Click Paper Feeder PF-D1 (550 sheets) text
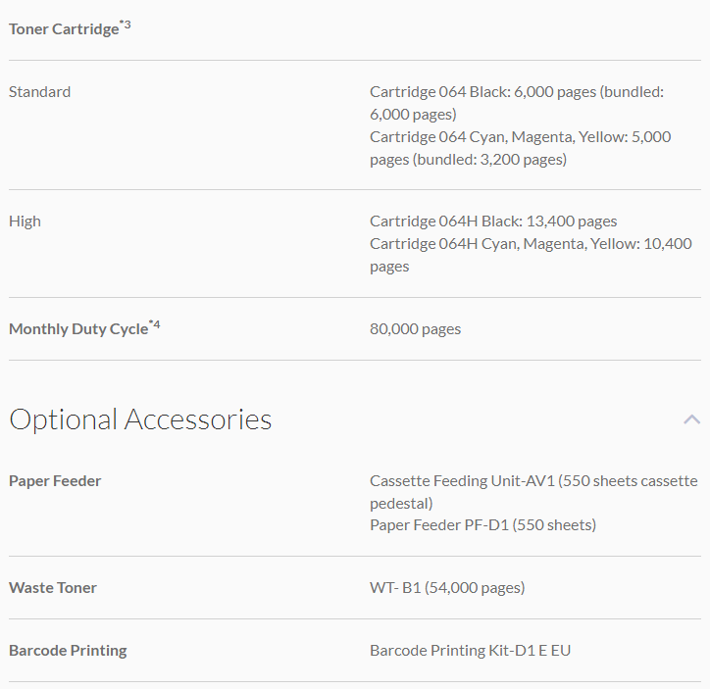This screenshot has height=689, width=710. [x=482, y=525]
